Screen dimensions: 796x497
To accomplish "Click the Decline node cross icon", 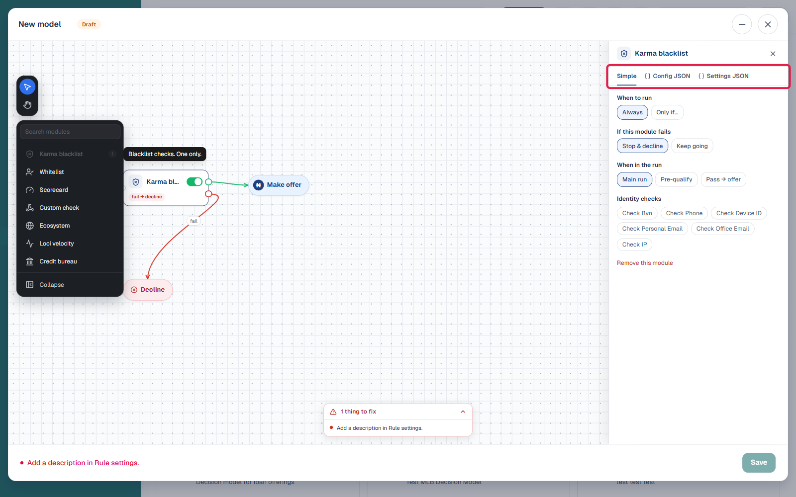I will 134,290.
